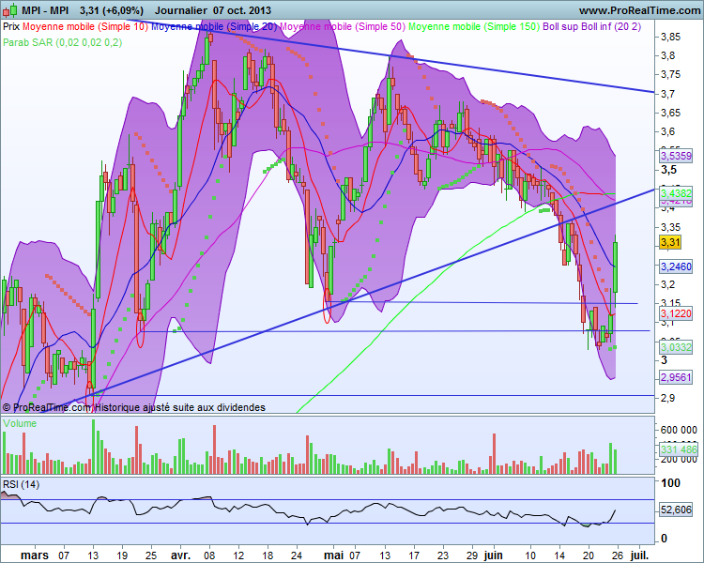Select the "Parab SAR (0,02 0,02 0,2)" legend
This screenshot has height=563, width=704.
(62, 42)
